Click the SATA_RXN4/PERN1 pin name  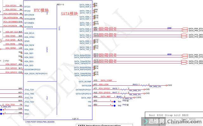(x=82, y=56)
